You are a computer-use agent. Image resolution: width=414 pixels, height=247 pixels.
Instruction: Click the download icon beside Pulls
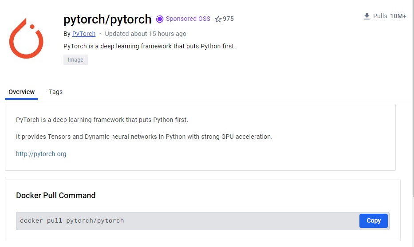click(x=367, y=16)
